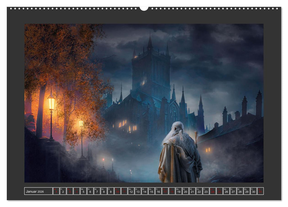Click the red weekend date 3

click(x=70, y=191)
